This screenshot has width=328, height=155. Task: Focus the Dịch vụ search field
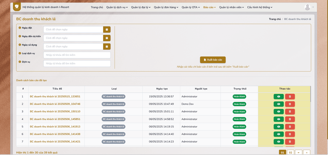point(77,63)
